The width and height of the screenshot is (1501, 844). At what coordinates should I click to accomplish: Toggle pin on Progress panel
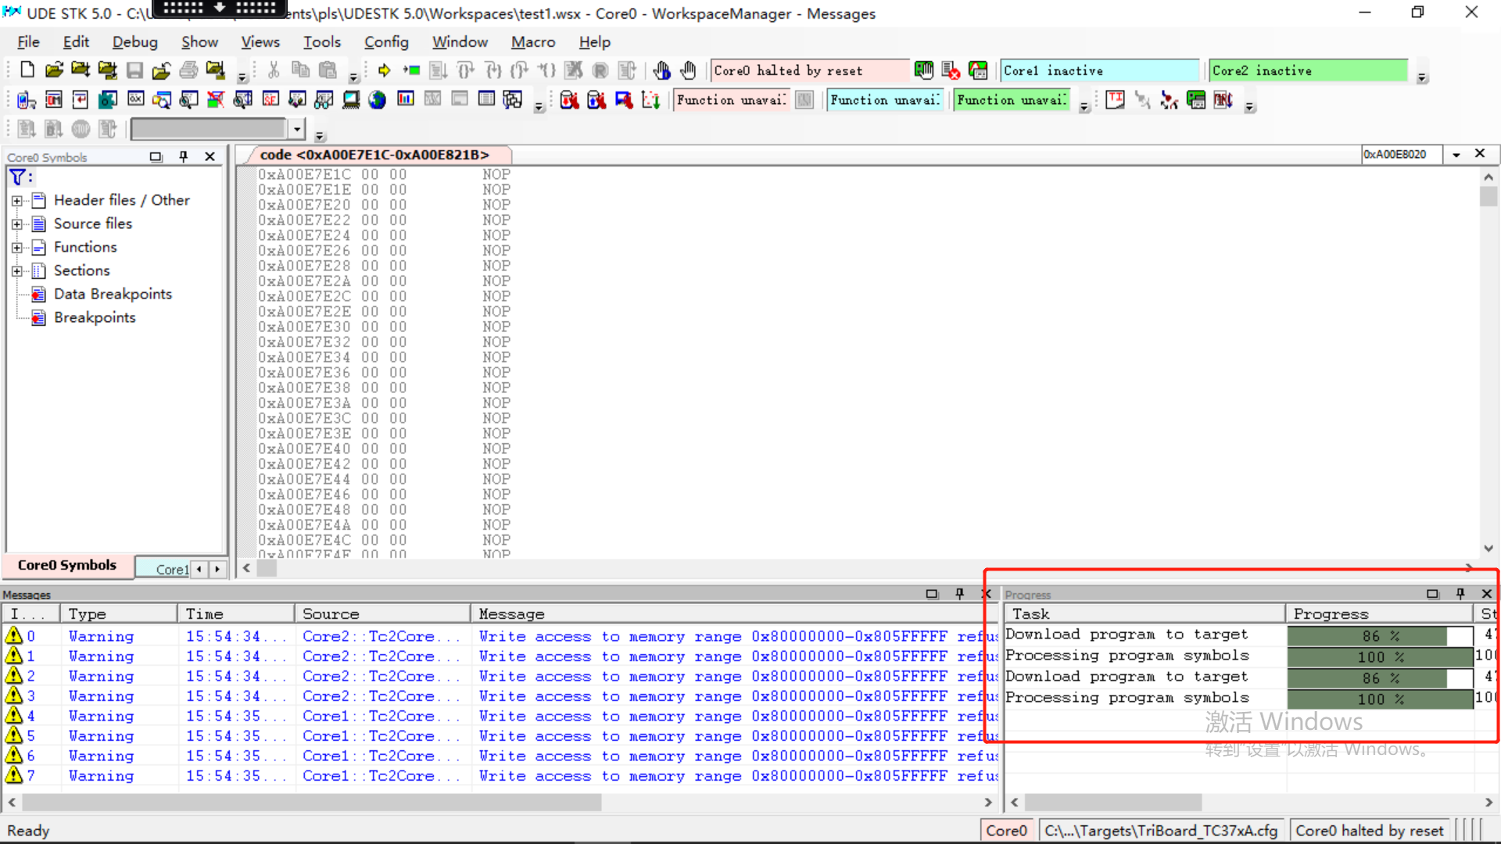(1460, 594)
